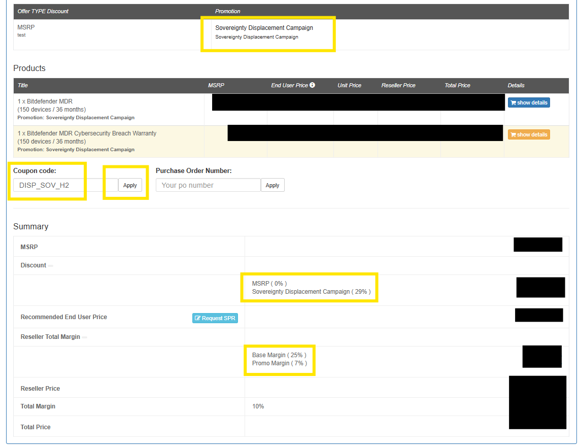Click the MSRP column header in Products

tap(216, 85)
